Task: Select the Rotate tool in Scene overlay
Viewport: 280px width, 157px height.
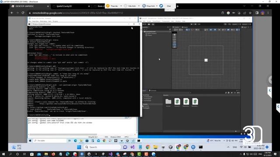Action: (175, 40)
